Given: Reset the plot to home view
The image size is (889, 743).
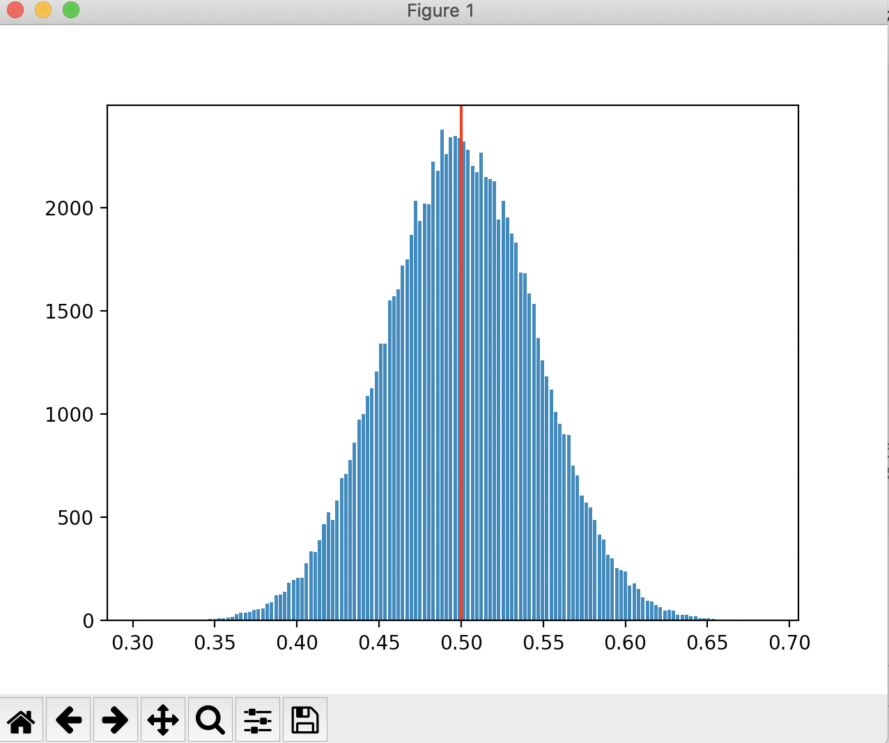Looking at the screenshot, I should 22,719.
